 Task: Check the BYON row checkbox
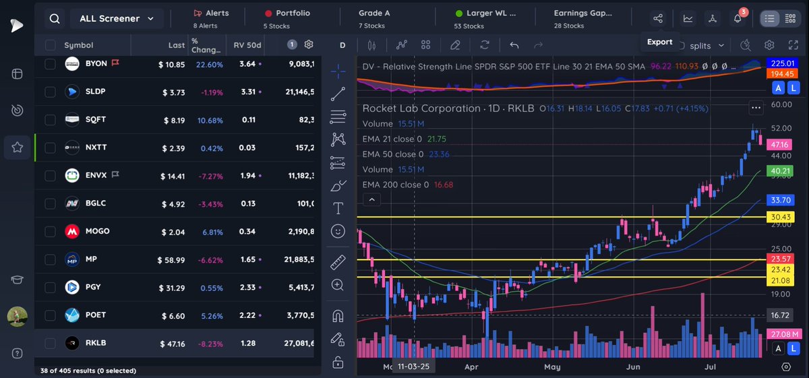(49, 64)
